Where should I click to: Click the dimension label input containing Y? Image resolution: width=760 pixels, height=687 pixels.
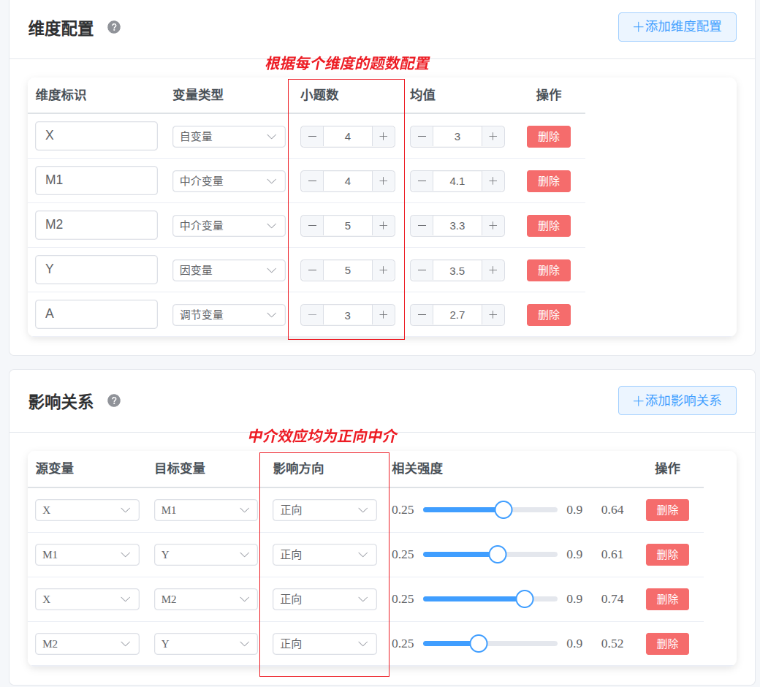point(96,270)
